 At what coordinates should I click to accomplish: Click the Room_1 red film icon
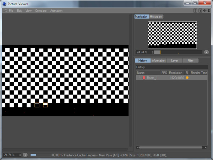[x=144, y=78]
